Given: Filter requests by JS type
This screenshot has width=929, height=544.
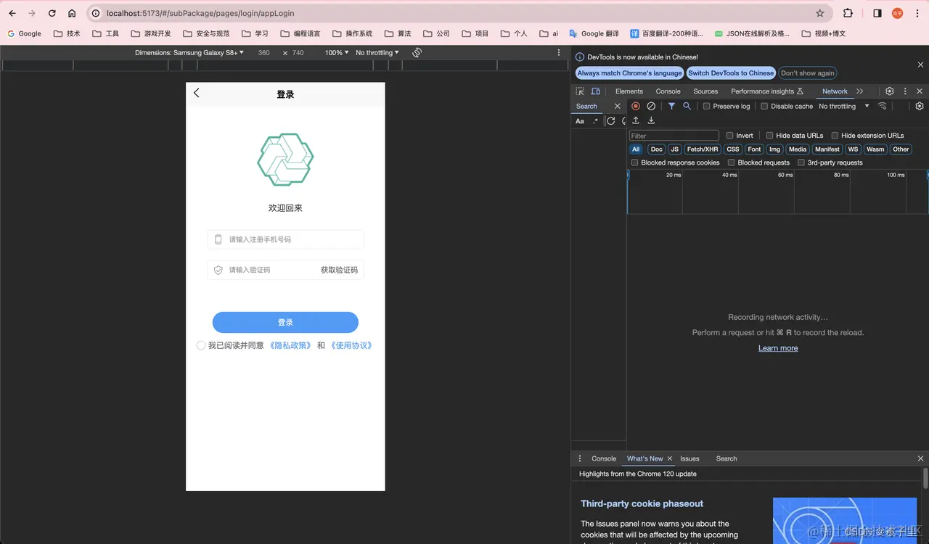Looking at the screenshot, I should (674, 149).
